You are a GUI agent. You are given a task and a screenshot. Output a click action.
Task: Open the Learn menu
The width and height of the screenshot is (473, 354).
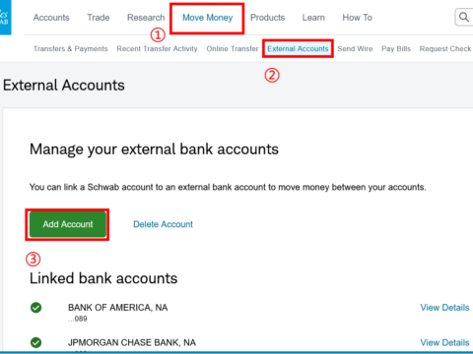pyautogui.click(x=313, y=18)
